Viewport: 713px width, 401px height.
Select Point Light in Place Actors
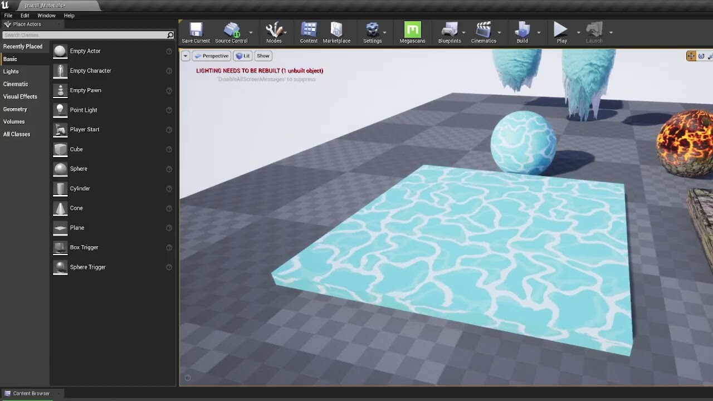coord(85,110)
